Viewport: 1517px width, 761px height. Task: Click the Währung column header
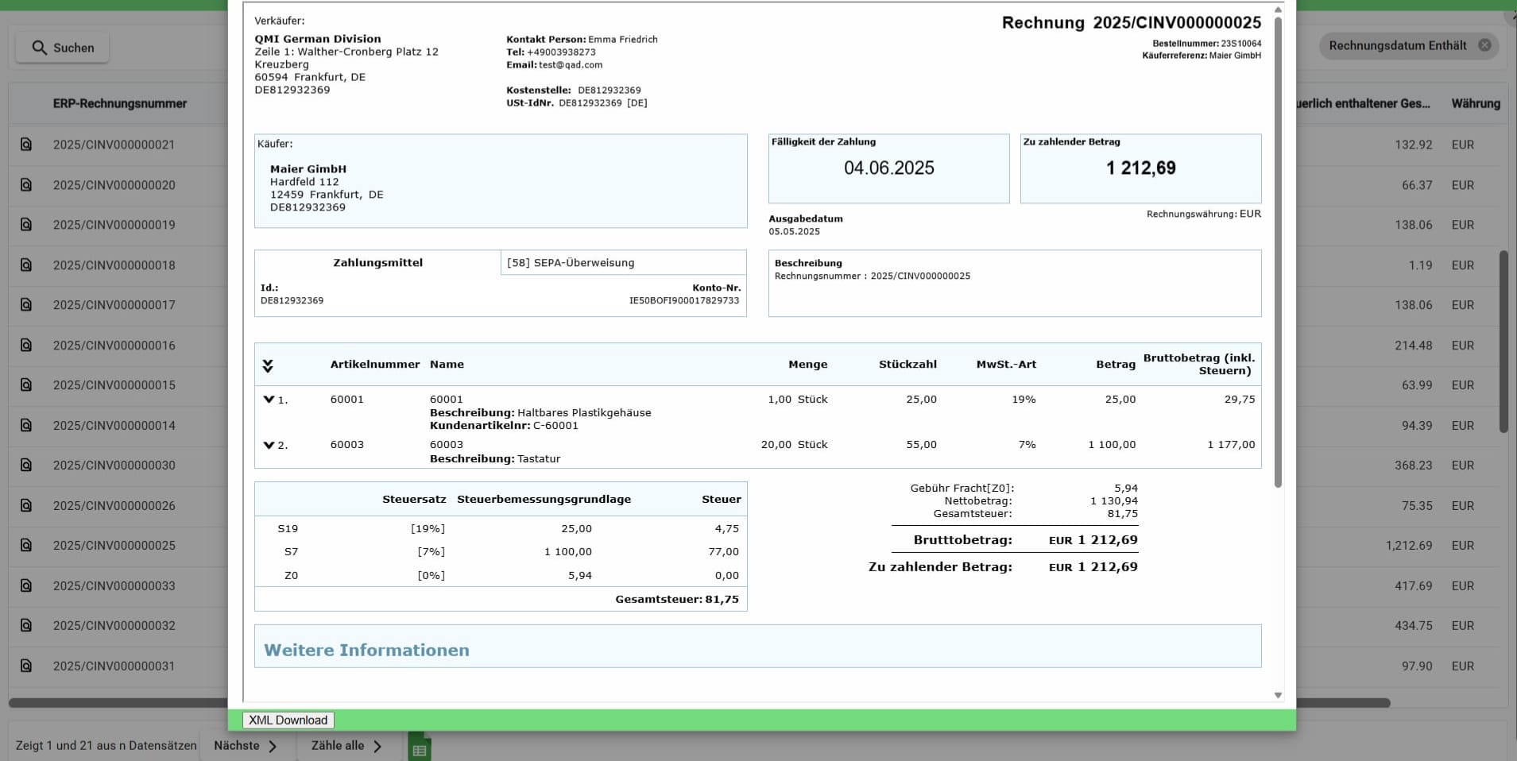coord(1475,103)
